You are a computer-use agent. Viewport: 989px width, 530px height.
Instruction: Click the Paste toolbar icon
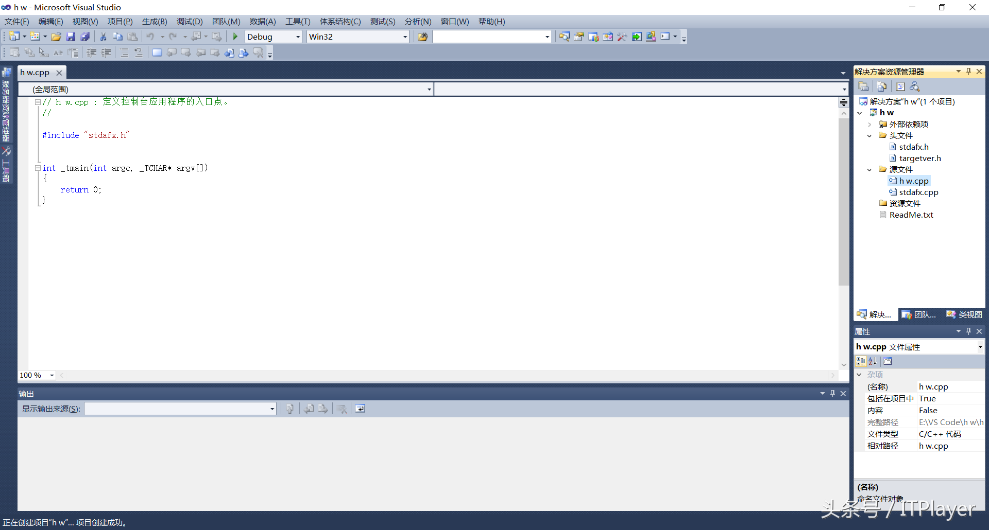coord(132,37)
